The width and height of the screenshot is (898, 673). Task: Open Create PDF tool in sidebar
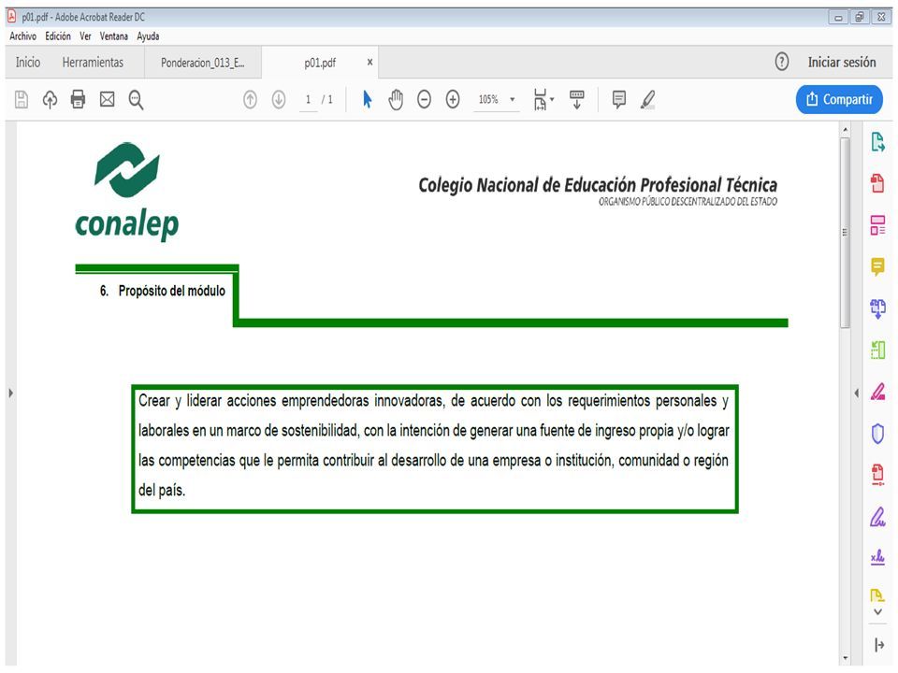tap(877, 183)
